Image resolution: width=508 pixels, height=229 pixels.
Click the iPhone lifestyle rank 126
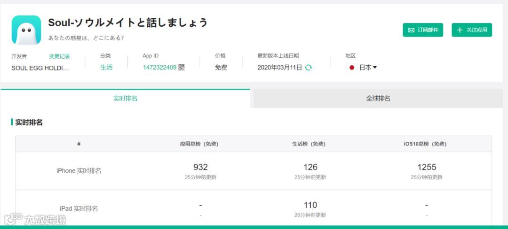click(310, 167)
